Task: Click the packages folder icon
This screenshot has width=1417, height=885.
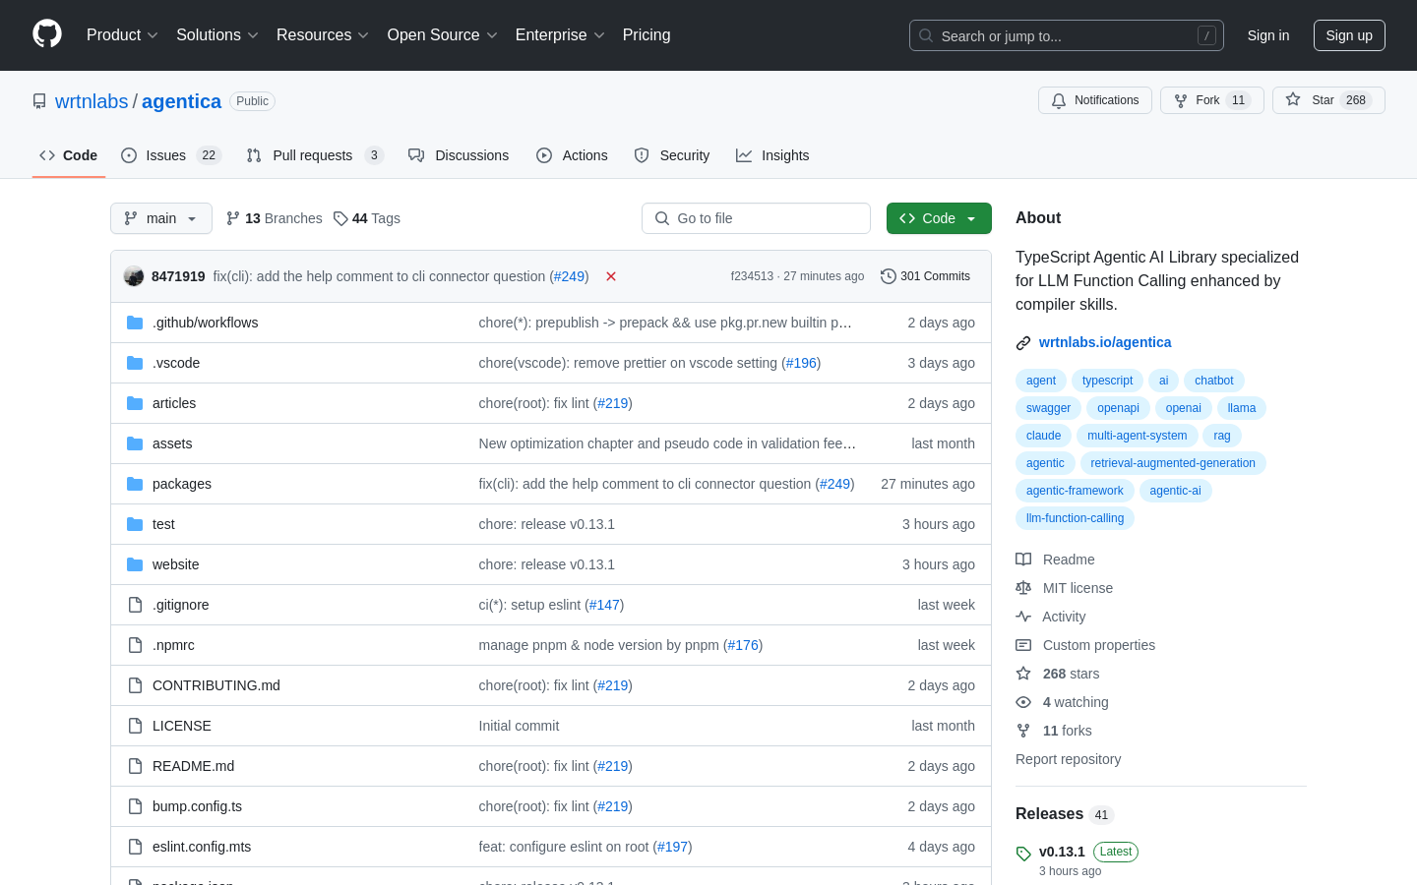Action: coord(135,484)
